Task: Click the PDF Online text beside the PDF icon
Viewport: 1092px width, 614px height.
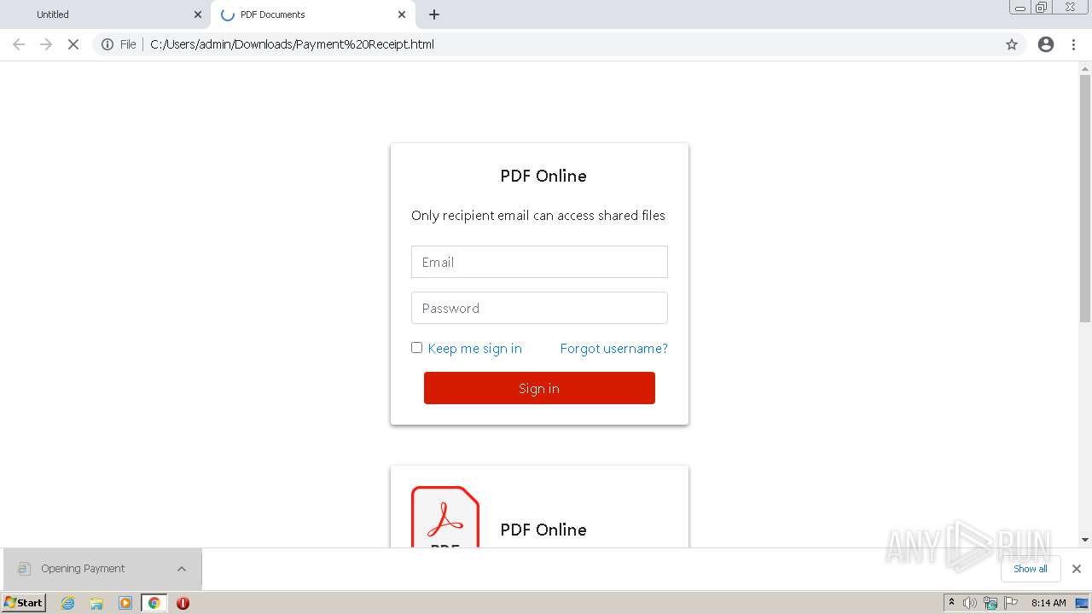Action: tap(543, 530)
